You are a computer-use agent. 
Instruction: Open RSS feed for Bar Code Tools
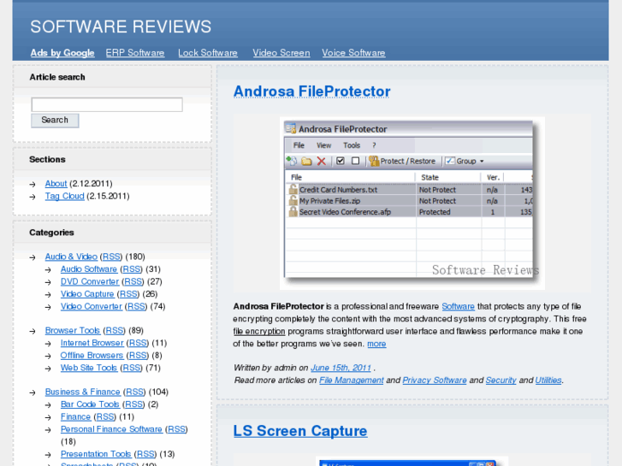click(133, 404)
